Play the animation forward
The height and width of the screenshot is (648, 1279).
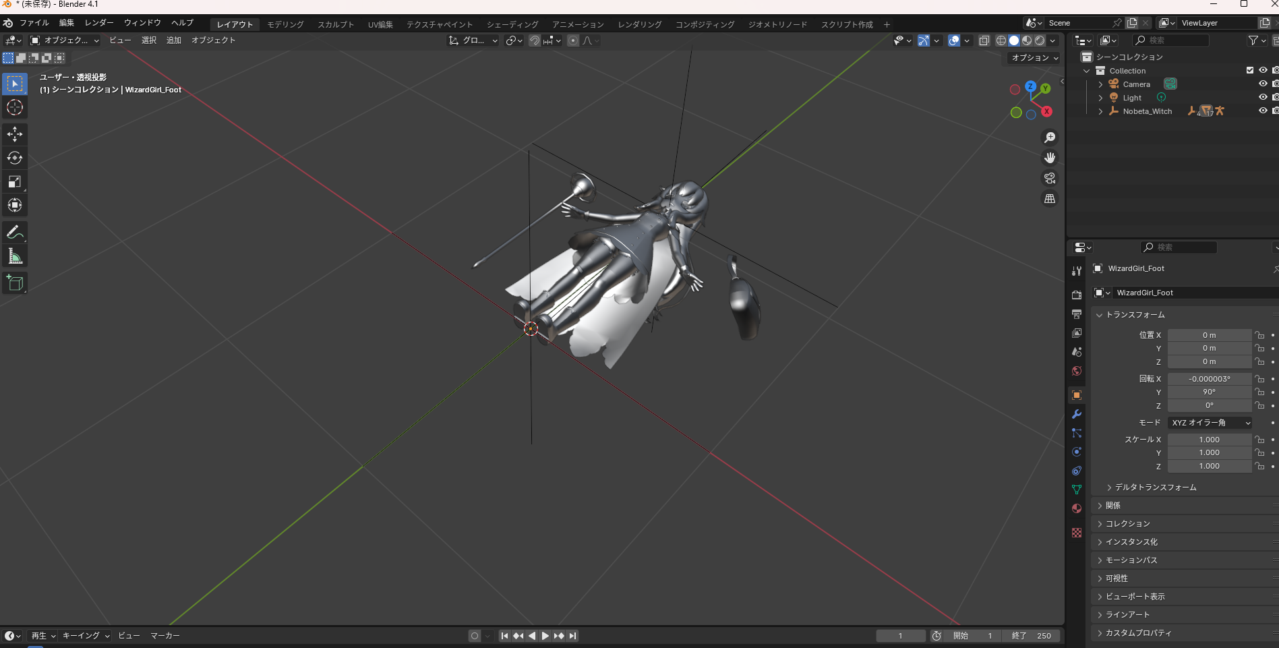(x=545, y=636)
